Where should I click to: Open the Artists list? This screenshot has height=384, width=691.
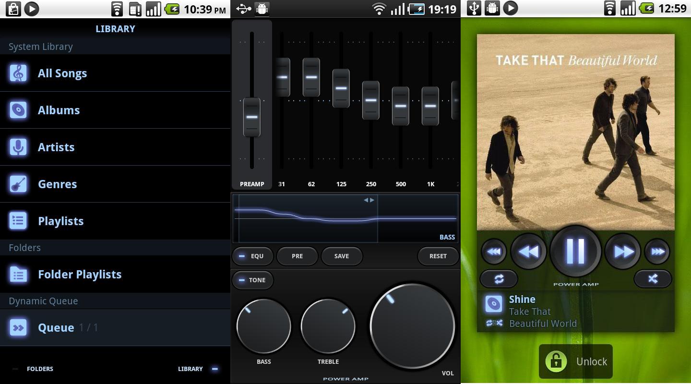115,147
